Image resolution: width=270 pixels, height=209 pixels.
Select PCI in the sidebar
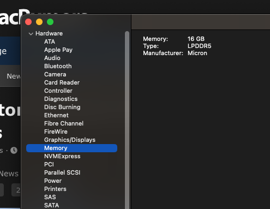pyautogui.click(x=49, y=164)
